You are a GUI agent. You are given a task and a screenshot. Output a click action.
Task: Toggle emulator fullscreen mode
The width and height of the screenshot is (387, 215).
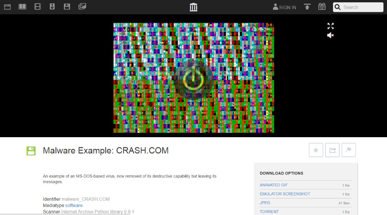coord(331,26)
